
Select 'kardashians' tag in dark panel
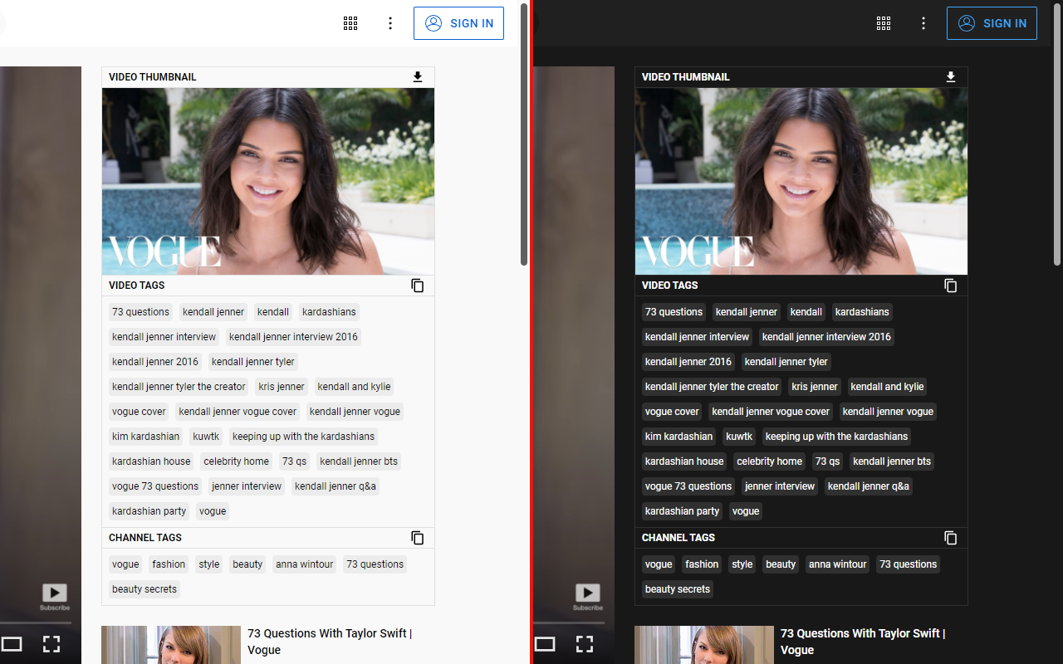(862, 312)
